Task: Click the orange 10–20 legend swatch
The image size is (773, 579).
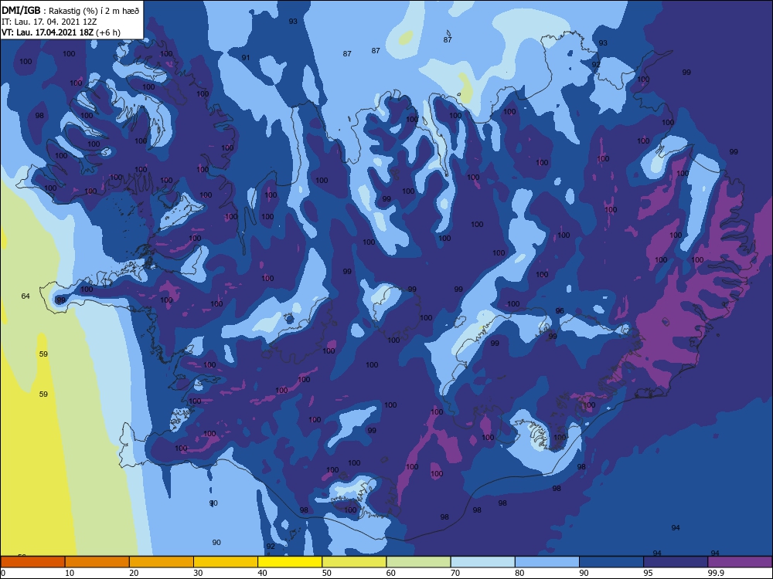Action: tap(97, 562)
